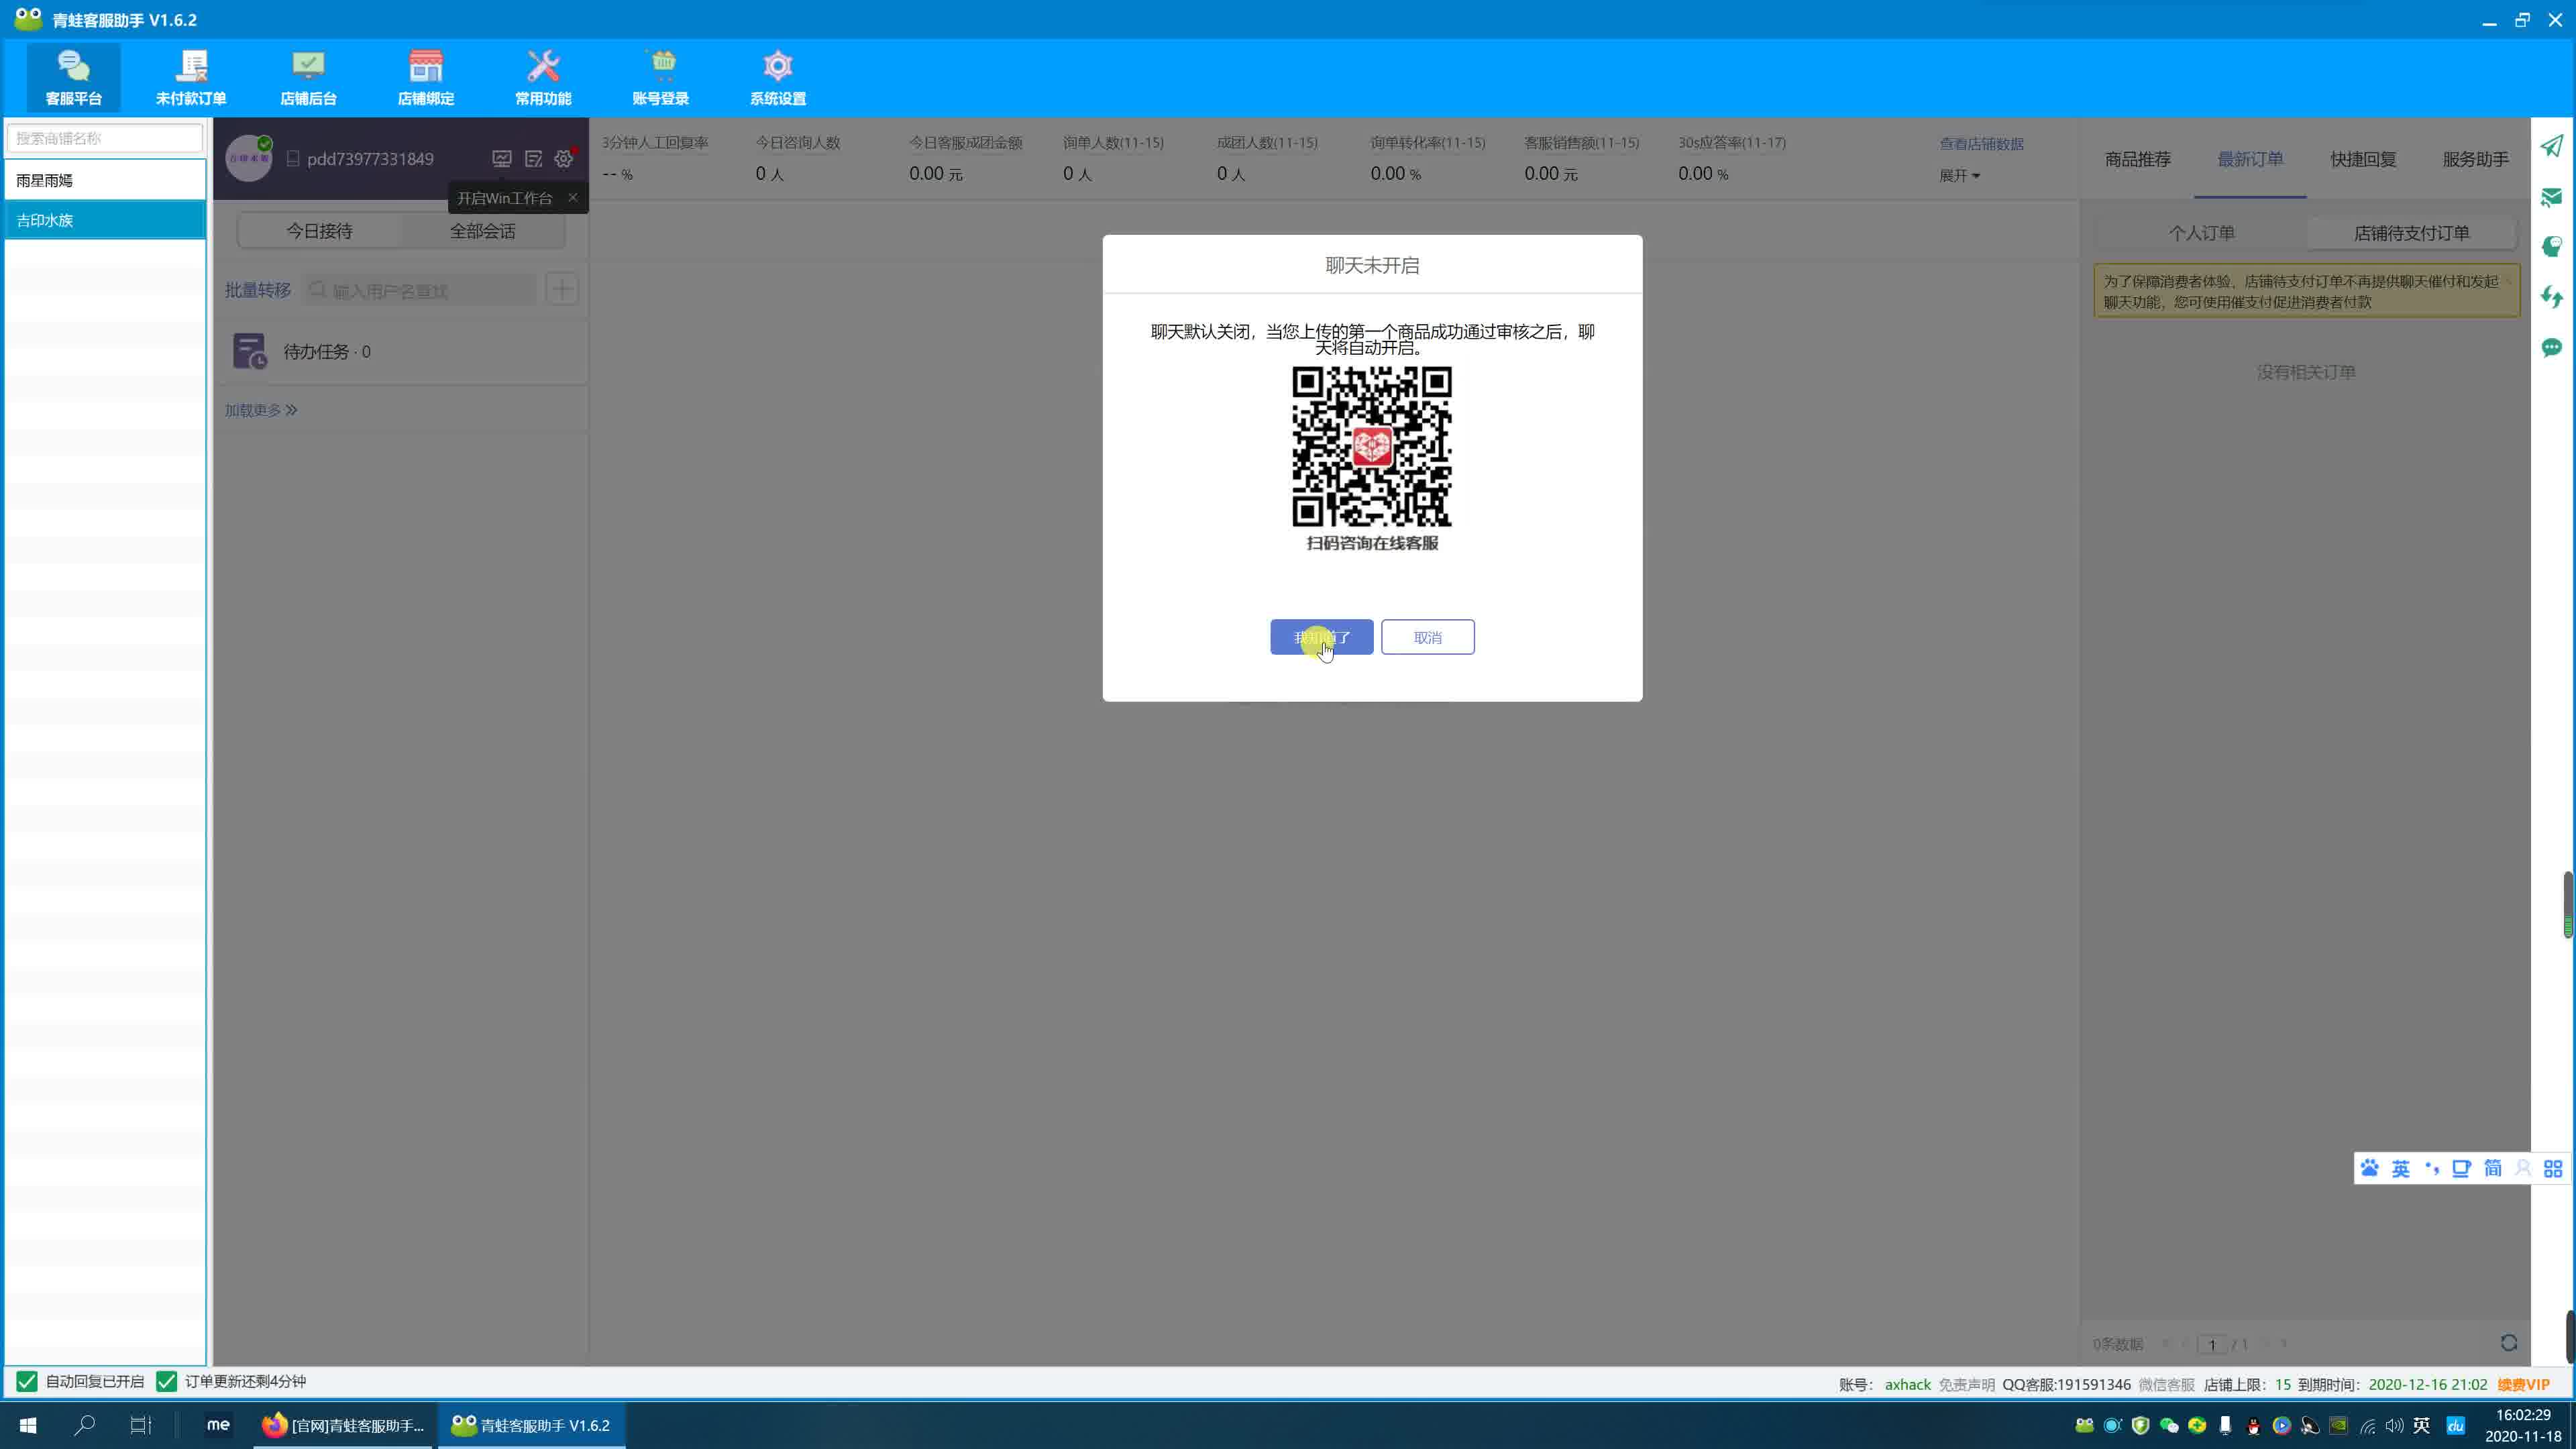Screen dimensions: 2576x1449
Task: Click the WeChat tray icon
Action: point(2168,1426)
